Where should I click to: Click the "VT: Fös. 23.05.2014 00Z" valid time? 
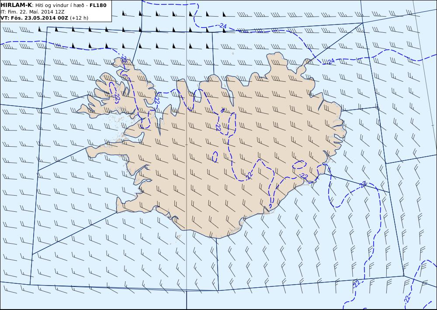[34, 18]
